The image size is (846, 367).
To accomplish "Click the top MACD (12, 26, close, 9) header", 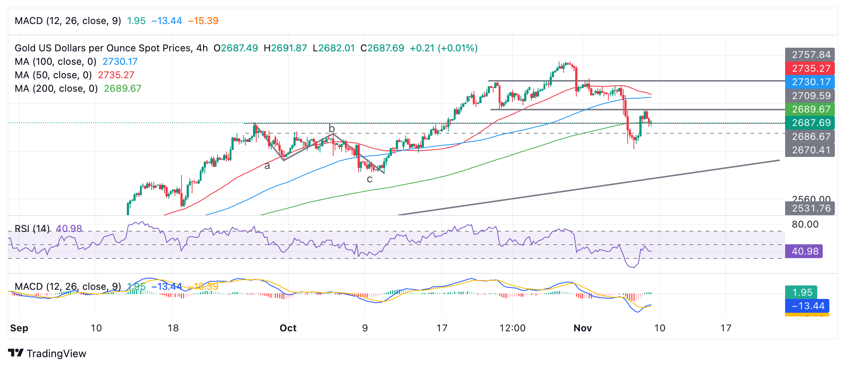I will (x=68, y=21).
